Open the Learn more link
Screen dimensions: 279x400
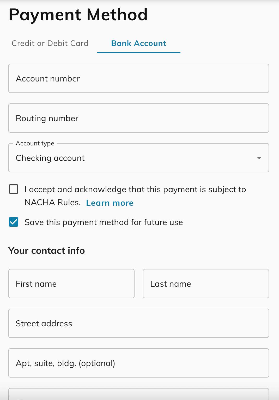(110, 203)
